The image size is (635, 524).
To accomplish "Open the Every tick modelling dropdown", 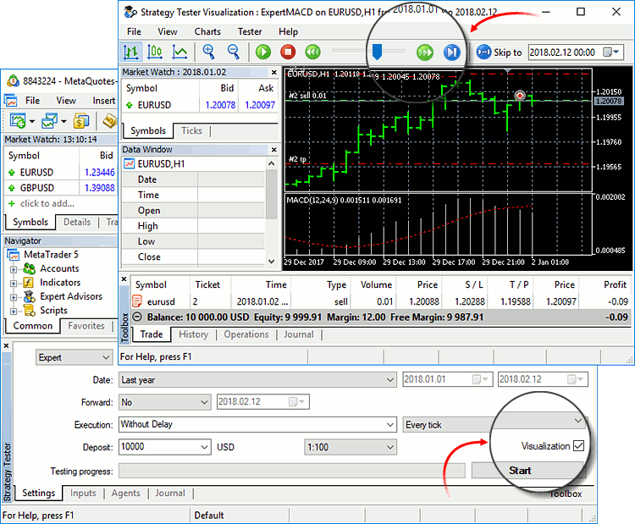I will [x=495, y=424].
